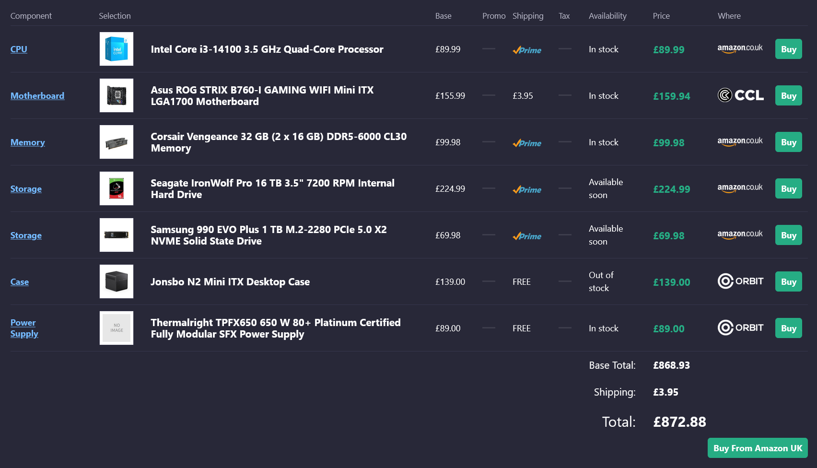Open the Samsung 990 EVO Plus thumbnail
The height and width of the screenshot is (468, 817).
pyautogui.click(x=117, y=235)
